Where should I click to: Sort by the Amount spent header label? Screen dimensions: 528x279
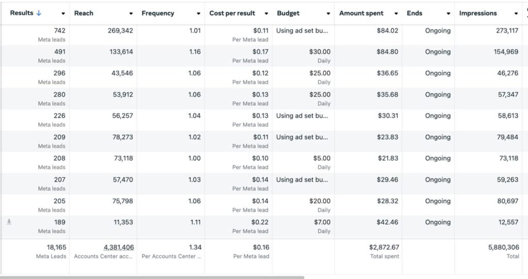[x=361, y=13]
